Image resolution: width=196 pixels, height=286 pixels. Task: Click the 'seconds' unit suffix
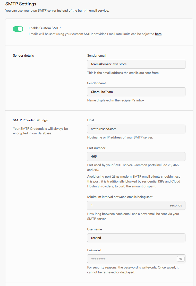click(176, 205)
